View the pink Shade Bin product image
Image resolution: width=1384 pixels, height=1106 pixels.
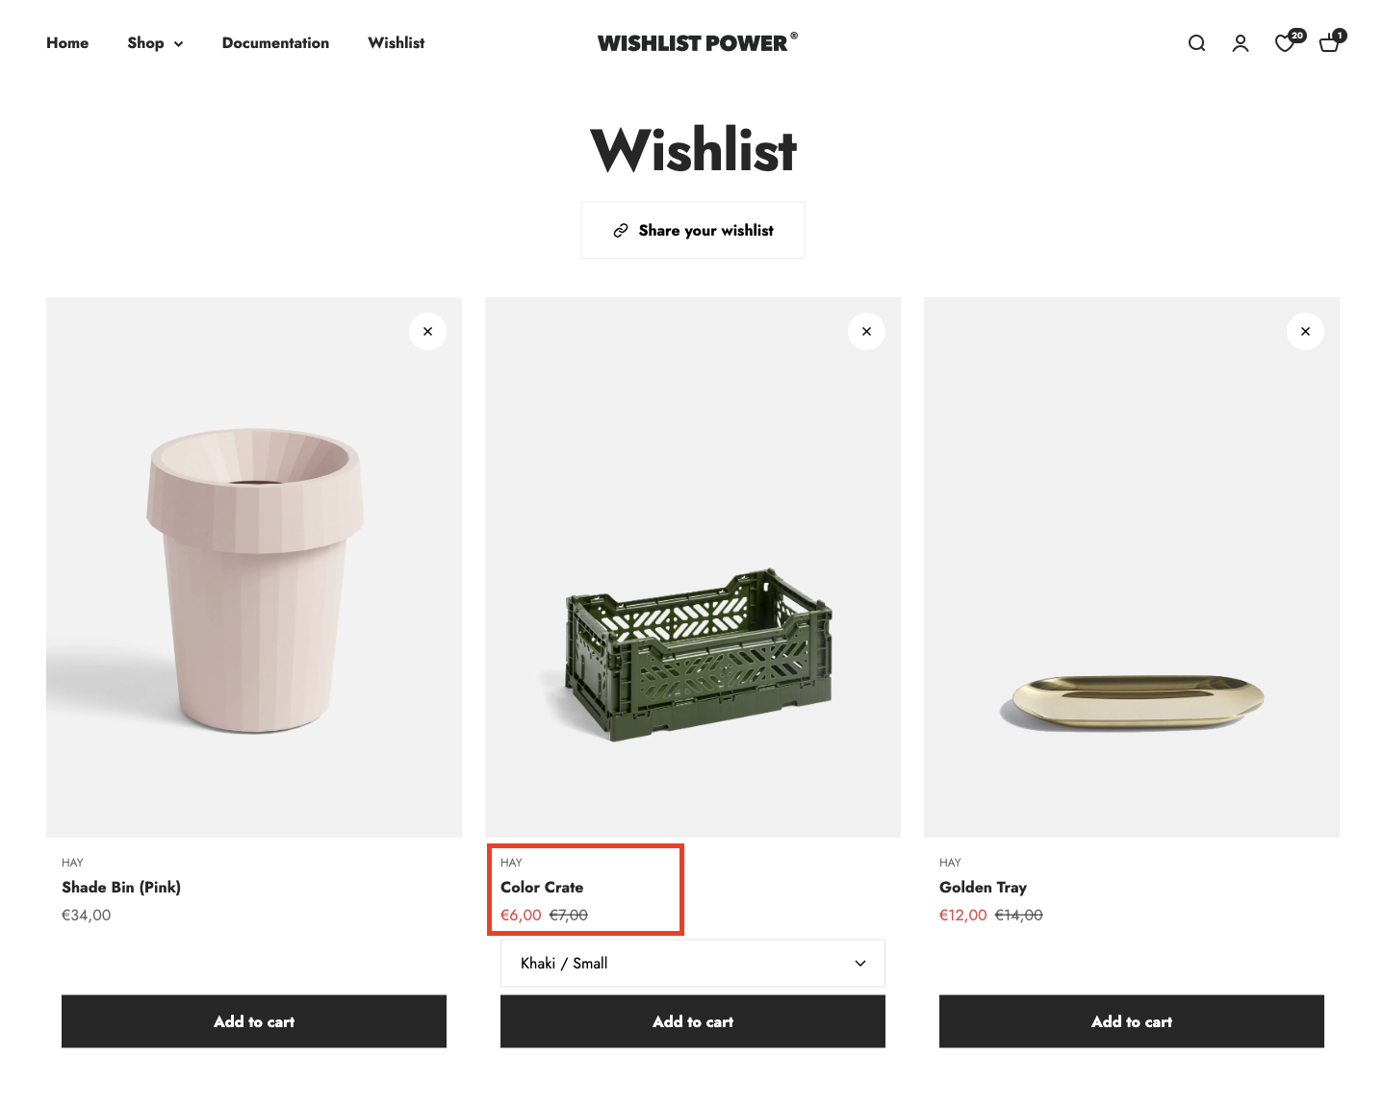[x=254, y=567]
